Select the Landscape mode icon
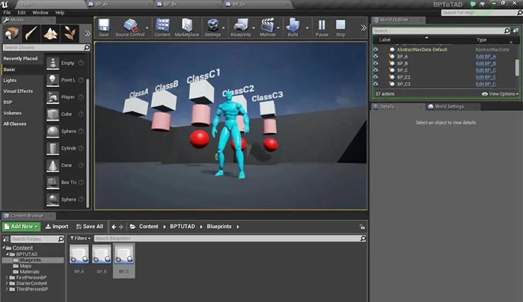Screen dimensions: 523x302 click(50, 33)
